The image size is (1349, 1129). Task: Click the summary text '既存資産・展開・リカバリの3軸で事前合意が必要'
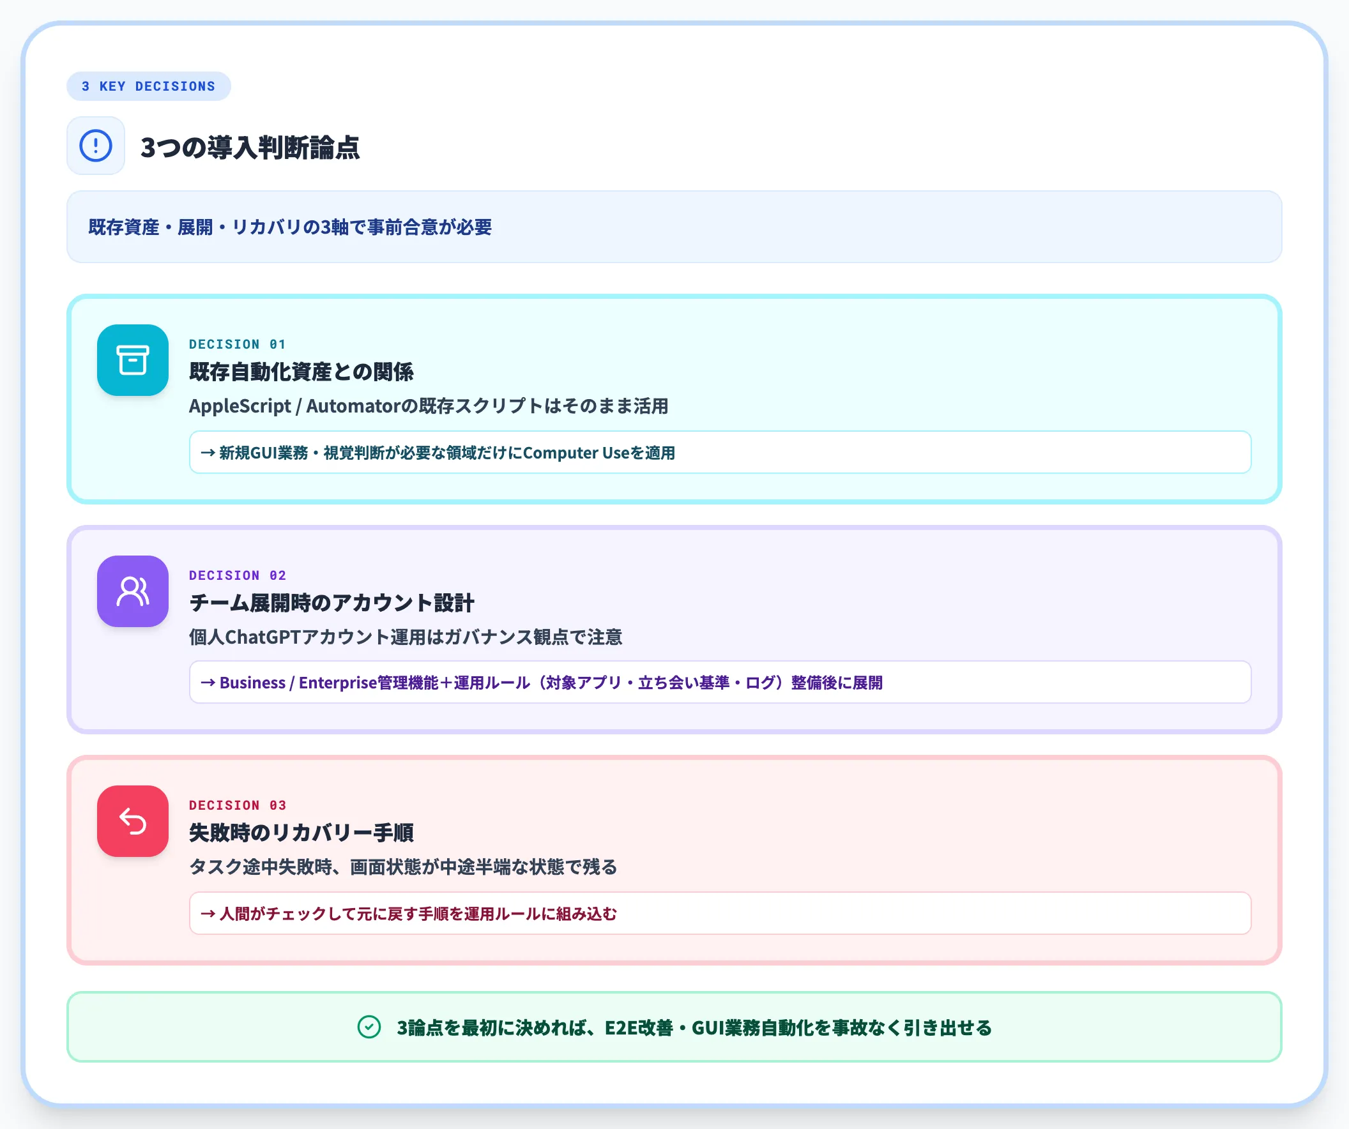point(290,227)
